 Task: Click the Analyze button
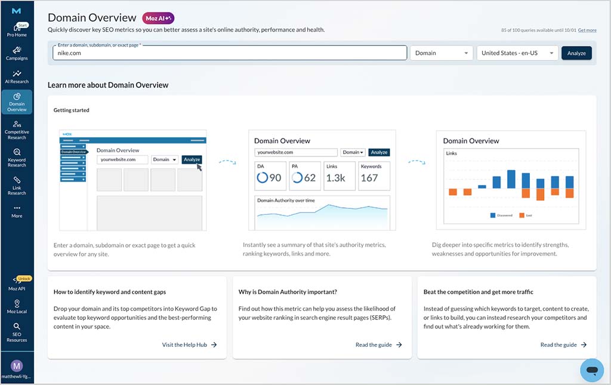click(576, 53)
